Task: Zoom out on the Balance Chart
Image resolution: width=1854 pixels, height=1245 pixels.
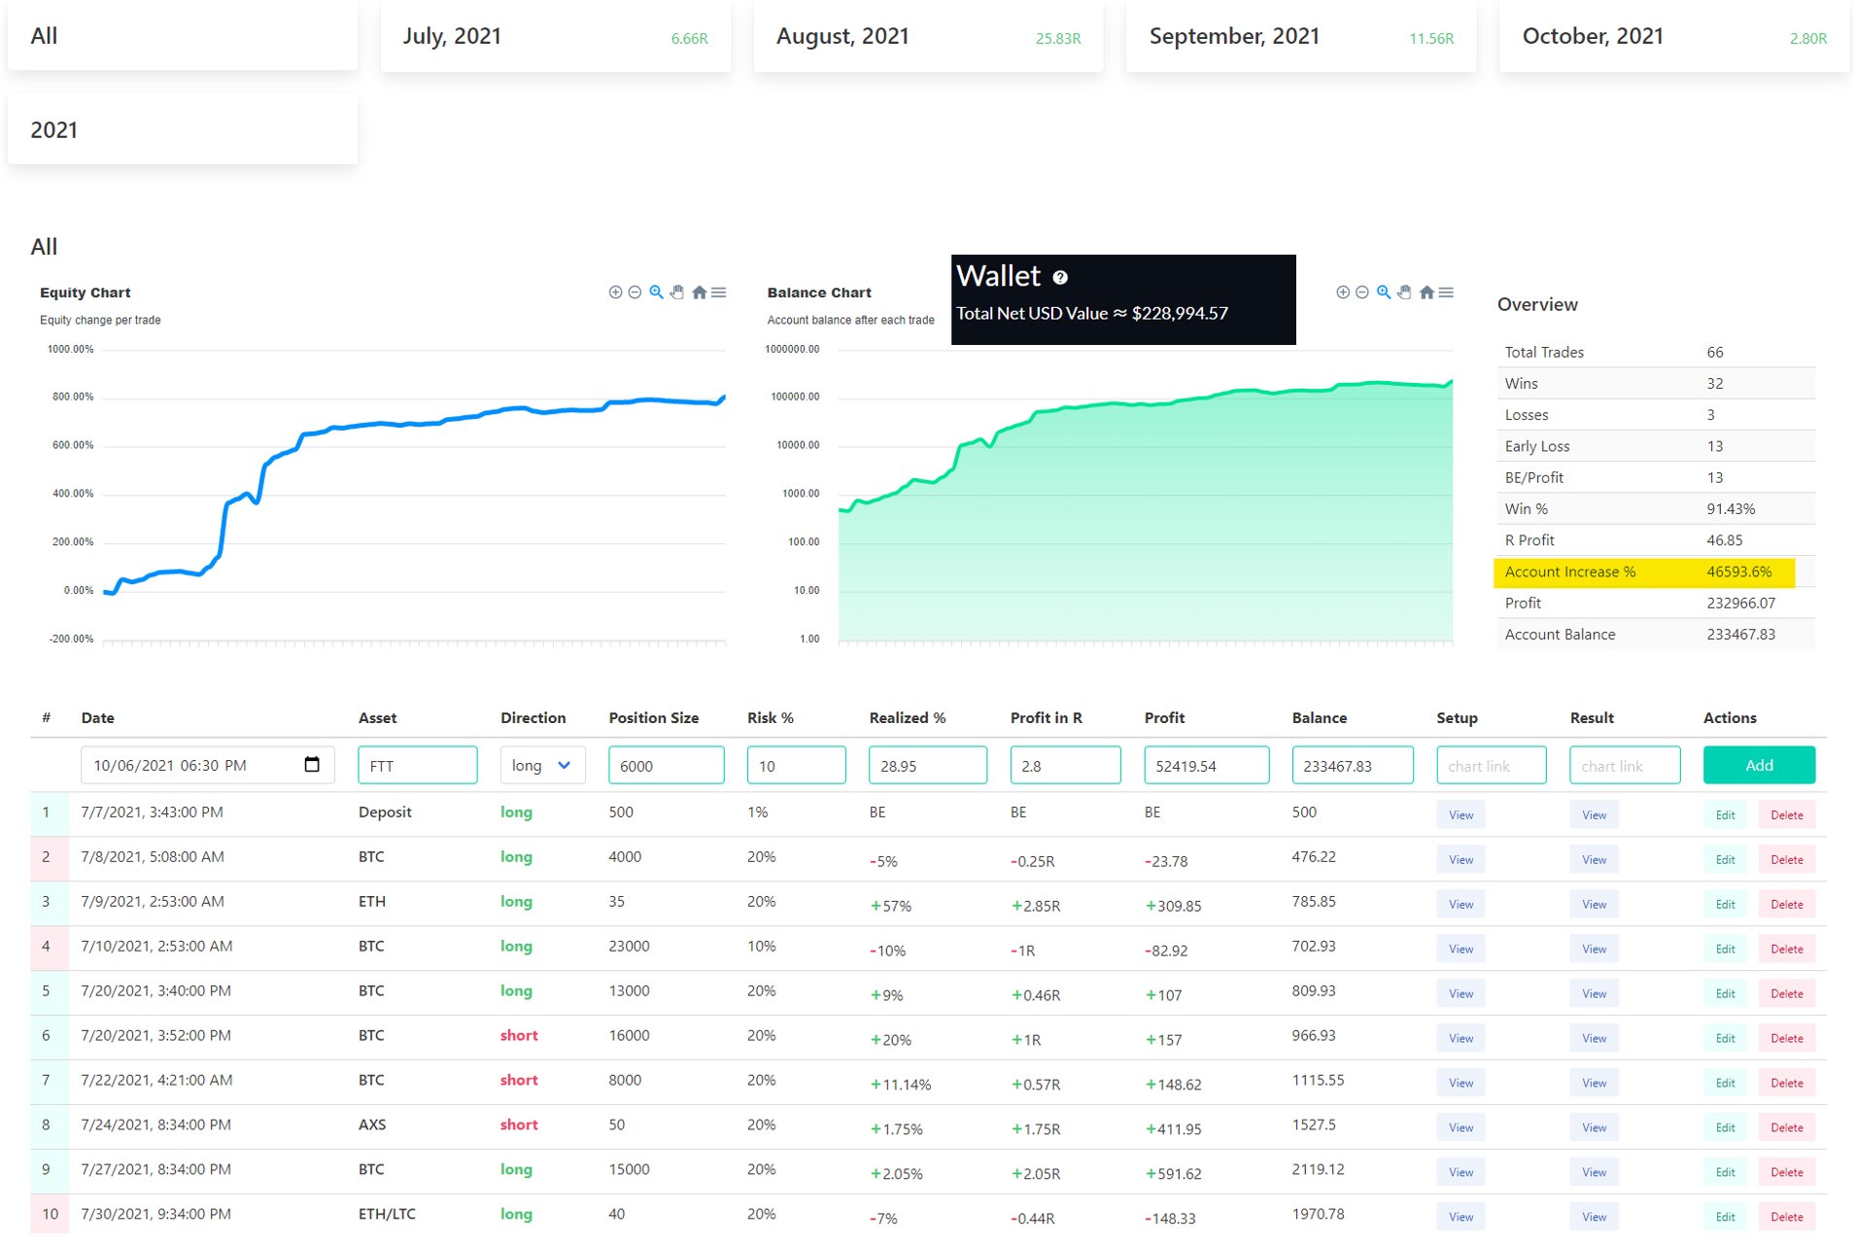Action: tap(1362, 292)
